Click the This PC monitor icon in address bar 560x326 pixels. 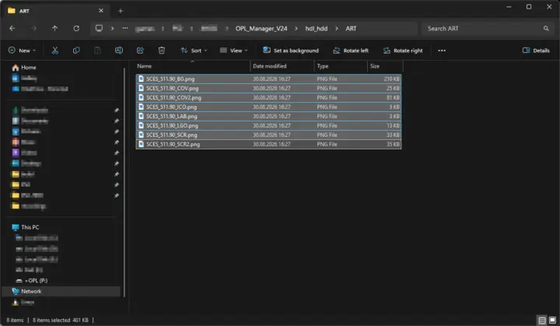point(99,28)
